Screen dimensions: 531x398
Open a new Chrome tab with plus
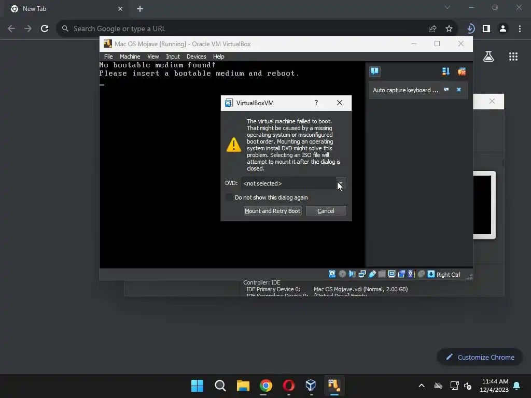pyautogui.click(x=140, y=9)
